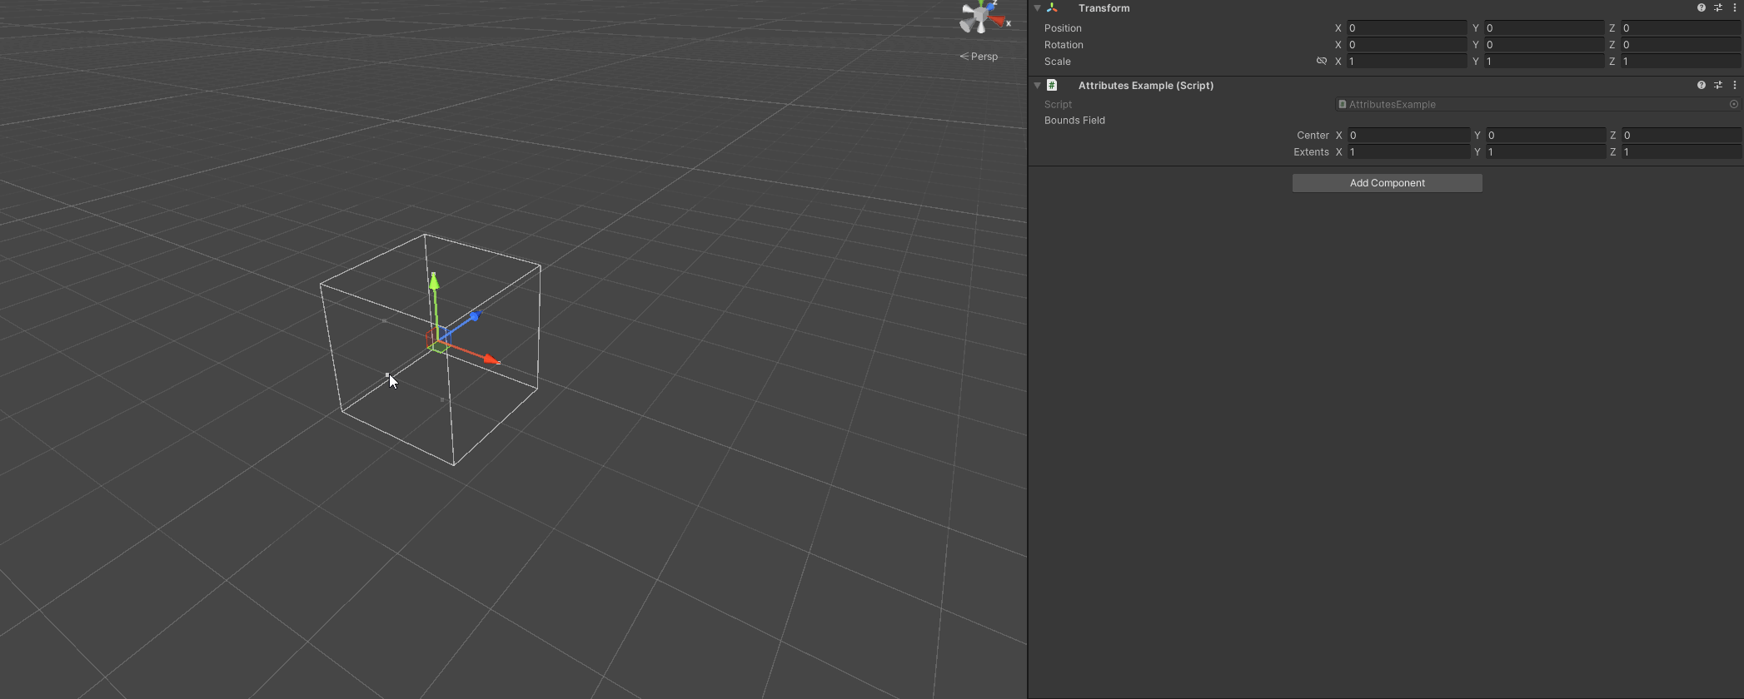Open Attributes Example script help icon
Viewport: 1744px width, 699px height.
[x=1701, y=85]
